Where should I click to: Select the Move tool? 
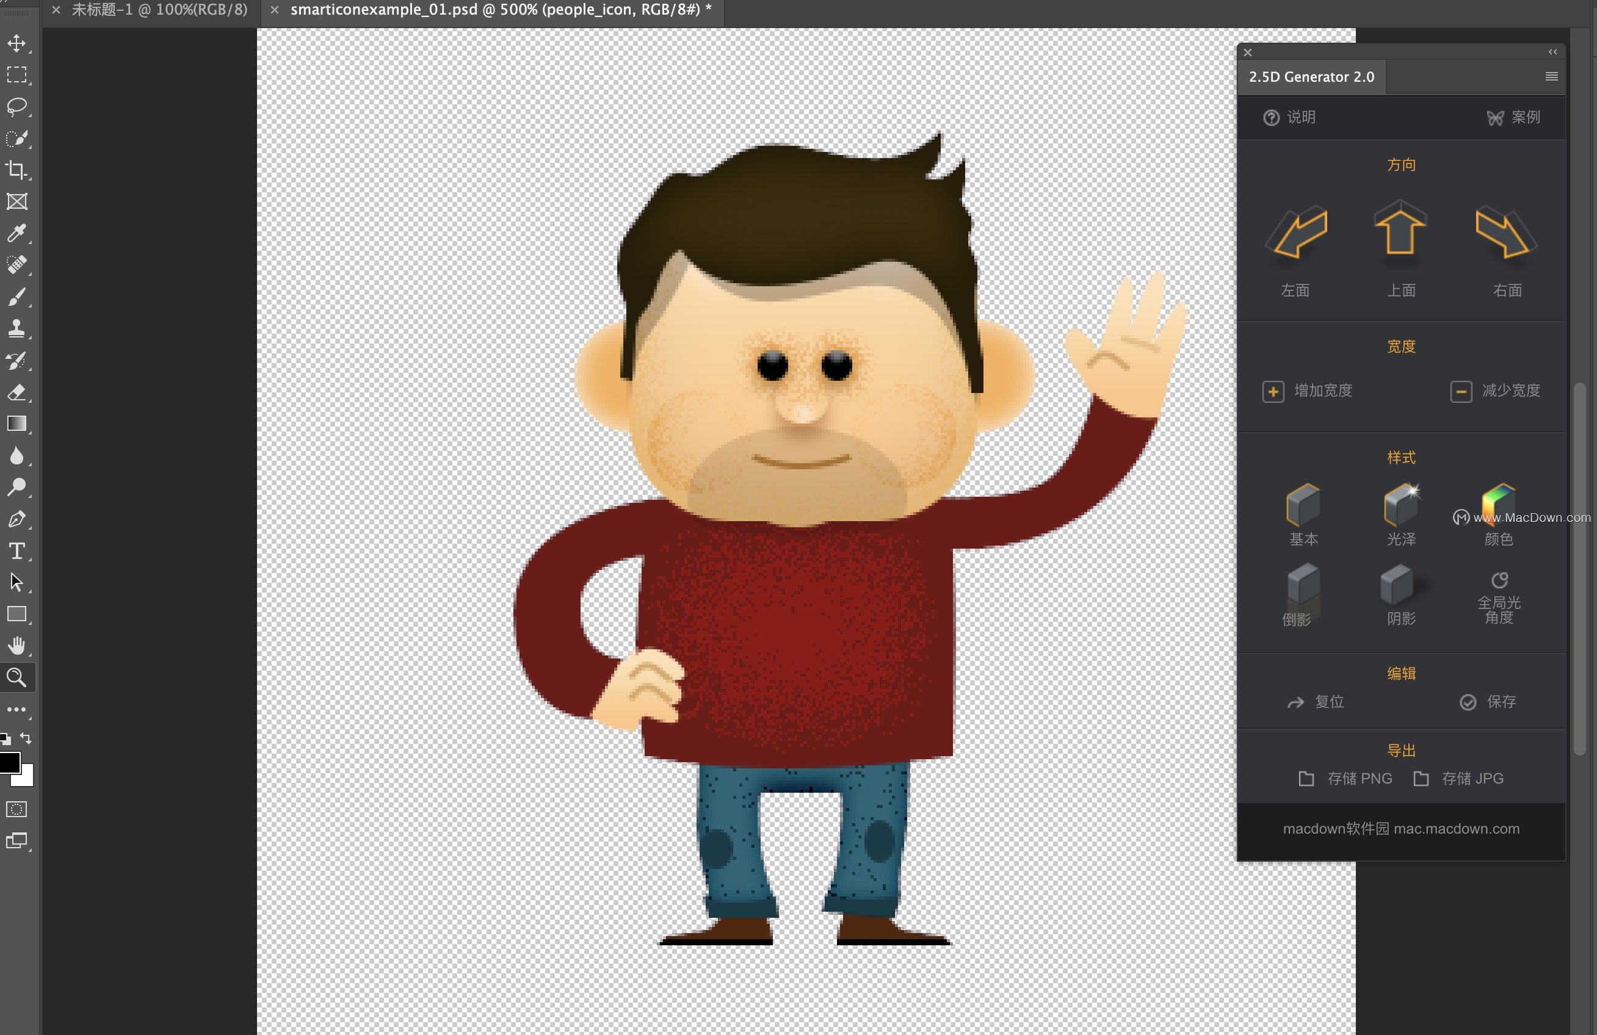point(16,43)
